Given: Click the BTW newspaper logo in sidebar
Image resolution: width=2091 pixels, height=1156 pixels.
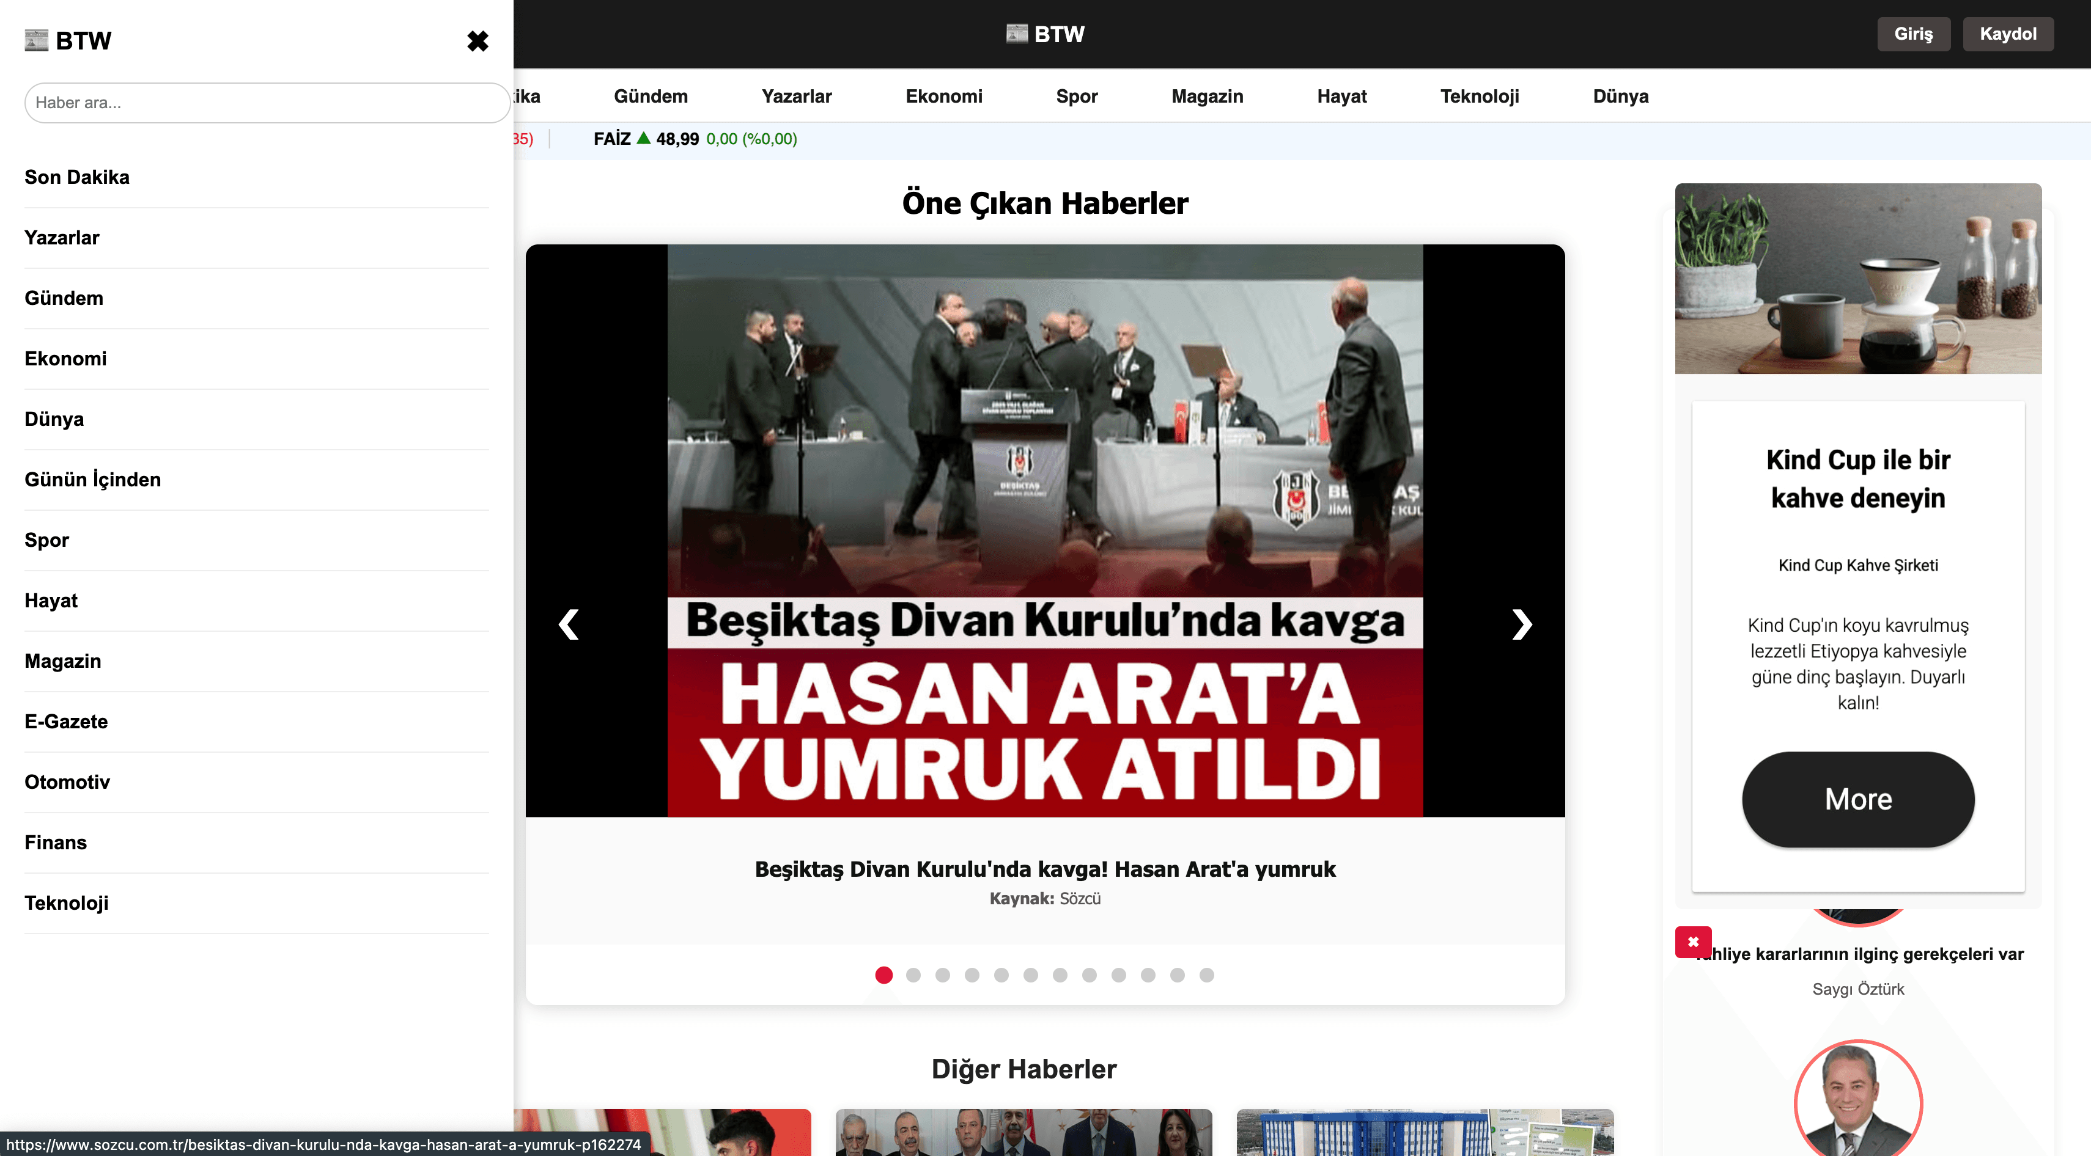Looking at the screenshot, I should pos(68,40).
